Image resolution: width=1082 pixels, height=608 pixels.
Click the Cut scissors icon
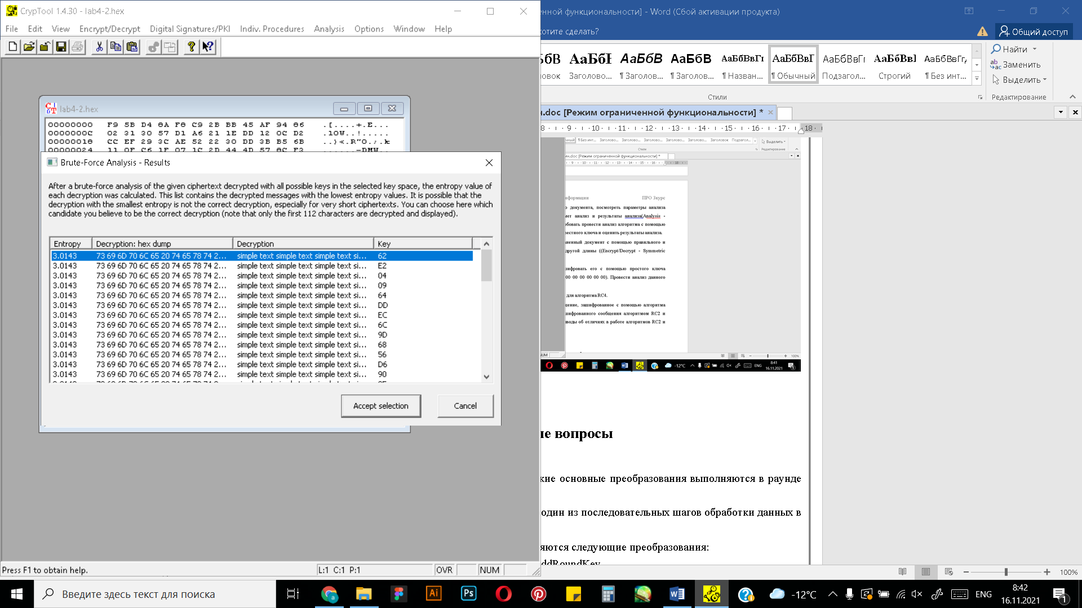coord(100,47)
